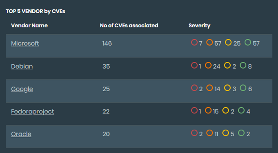Click Fedoraproject's green severity circle beside 4
The width and height of the screenshot is (278, 153).
click(x=241, y=110)
